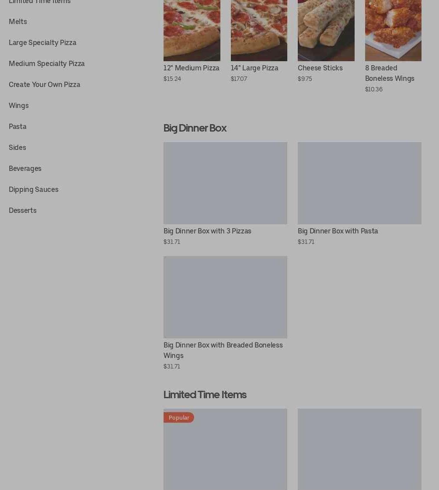Screen dimensions: 439x490
Task: Select the Pasta category
Action: point(17,127)
